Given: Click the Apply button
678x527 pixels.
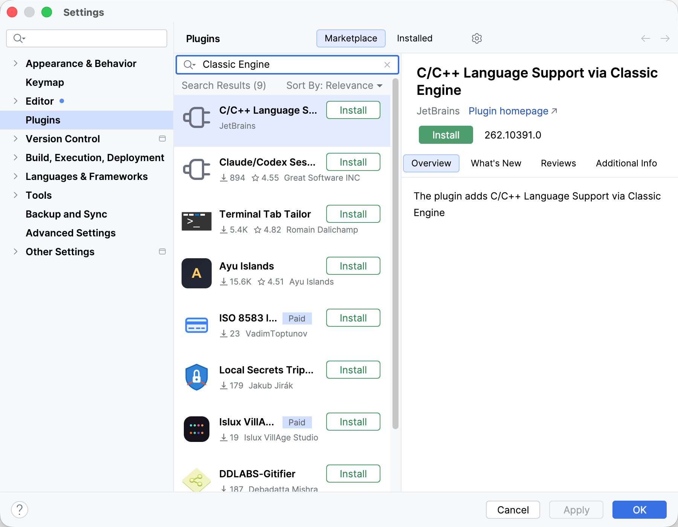Looking at the screenshot, I should tap(576, 510).
